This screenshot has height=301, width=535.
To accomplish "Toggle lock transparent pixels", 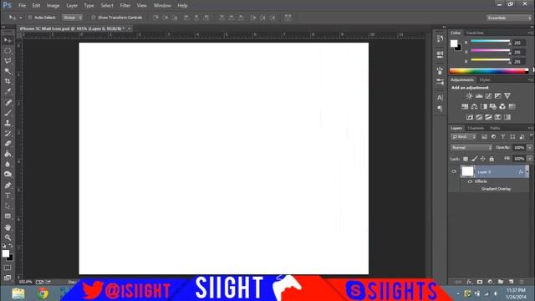I will point(466,159).
